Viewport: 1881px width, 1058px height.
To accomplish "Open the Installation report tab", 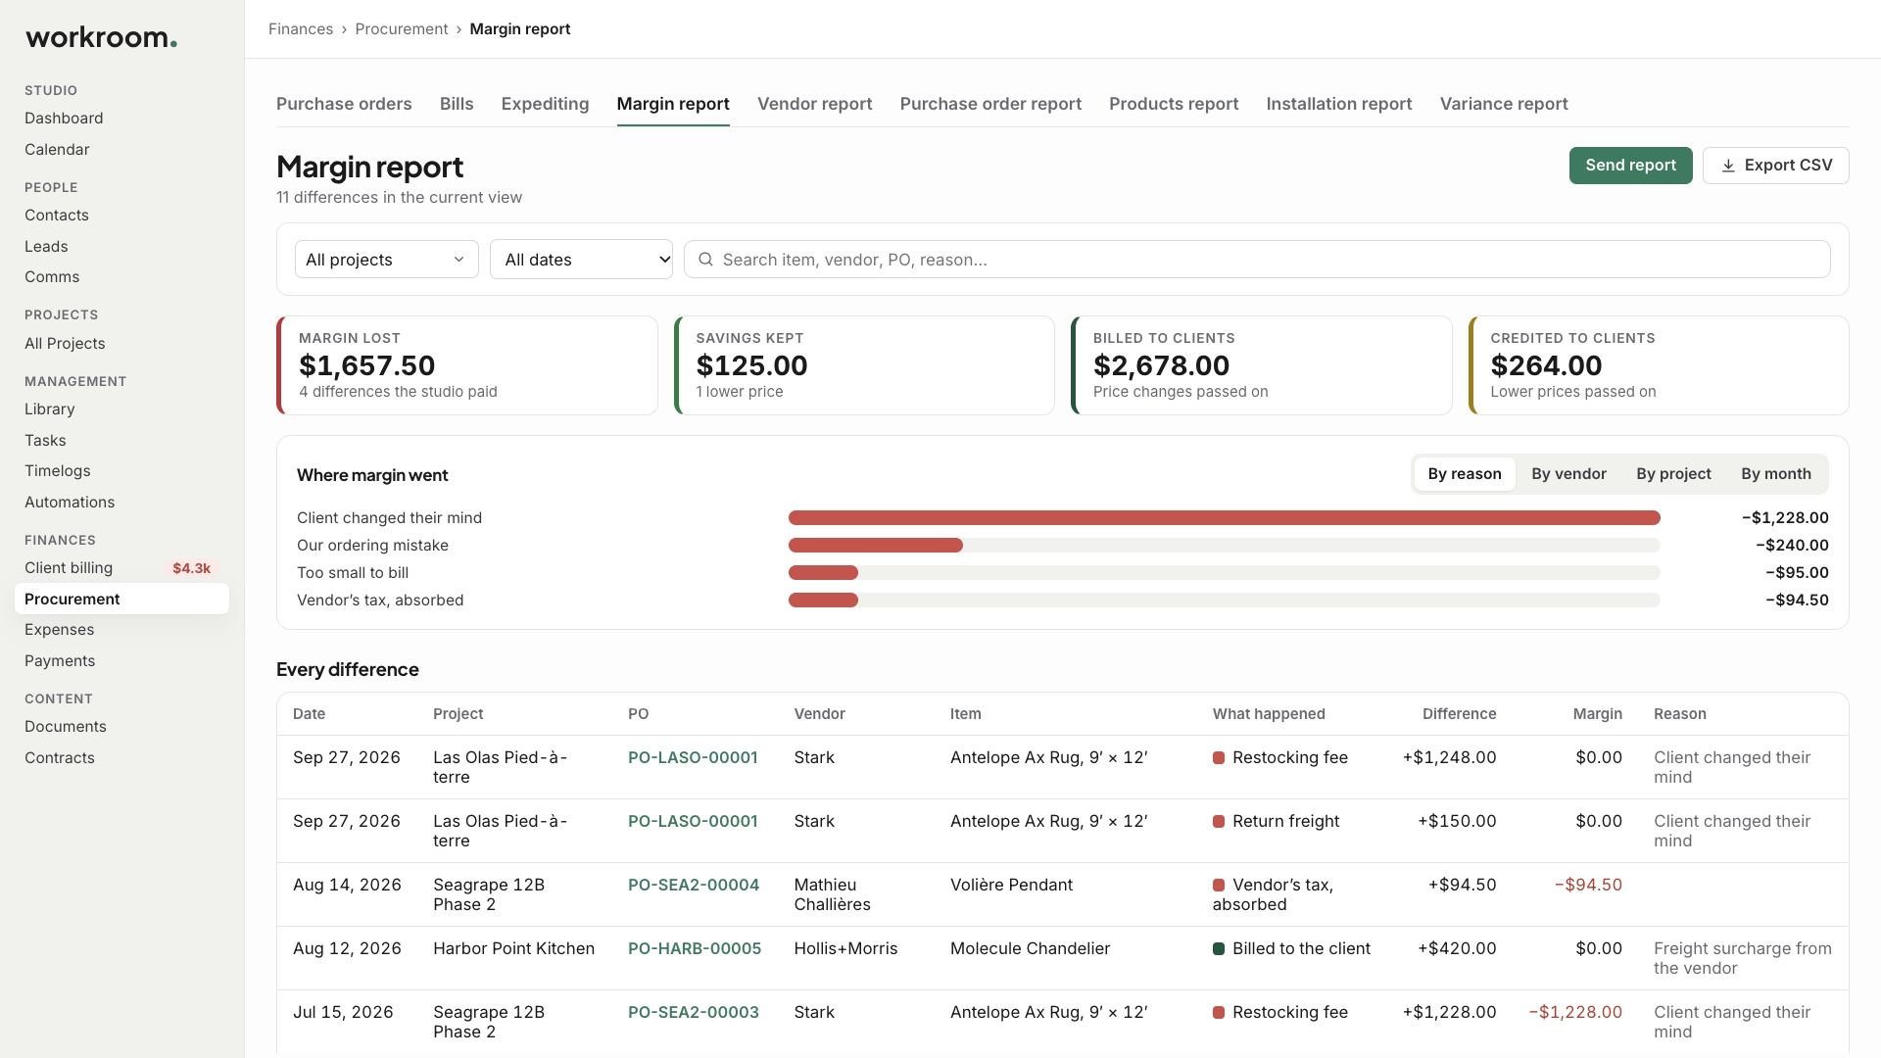I will [1338, 104].
